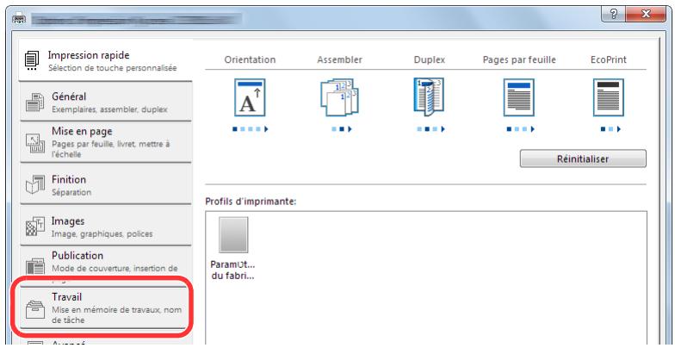The width and height of the screenshot is (675, 348).
Task: Click the Pages par feuille icon
Action: click(519, 97)
